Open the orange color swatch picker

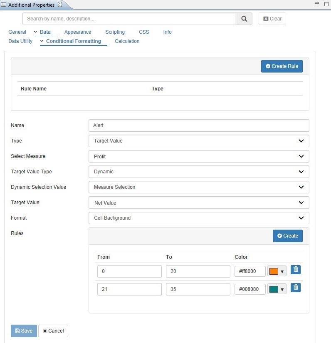click(x=277, y=271)
